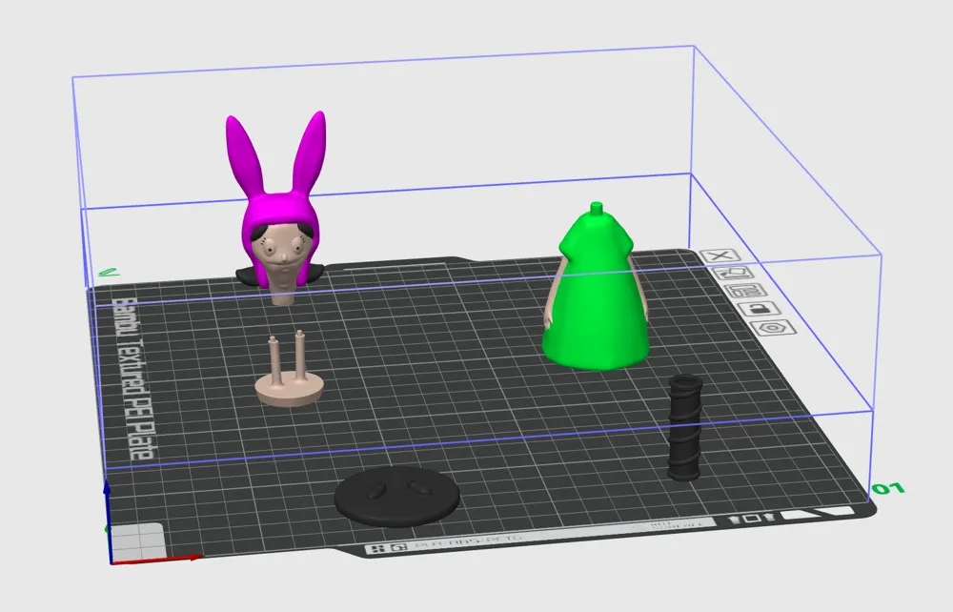Screen dimensions: 953x612
Task: Click the arrange objects plate icon
Action: tap(746, 291)
